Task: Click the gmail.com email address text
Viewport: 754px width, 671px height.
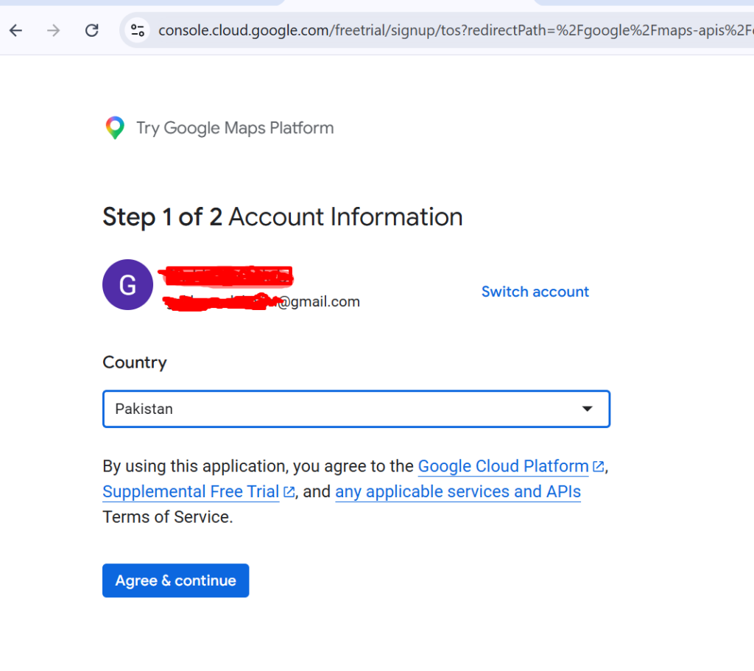Action: [318, 301]
